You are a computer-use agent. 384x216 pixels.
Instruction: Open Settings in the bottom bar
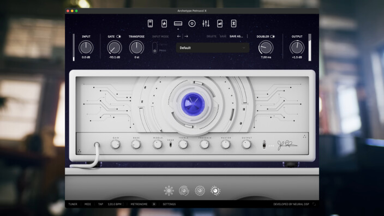pos(169,204)
